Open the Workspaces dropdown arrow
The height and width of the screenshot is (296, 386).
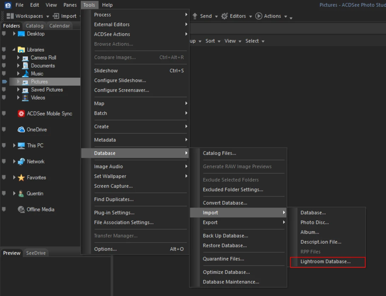(48, 17)
